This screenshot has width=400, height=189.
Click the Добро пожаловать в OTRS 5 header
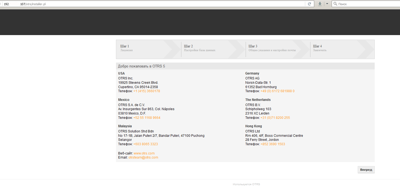(x=141, y=66)
